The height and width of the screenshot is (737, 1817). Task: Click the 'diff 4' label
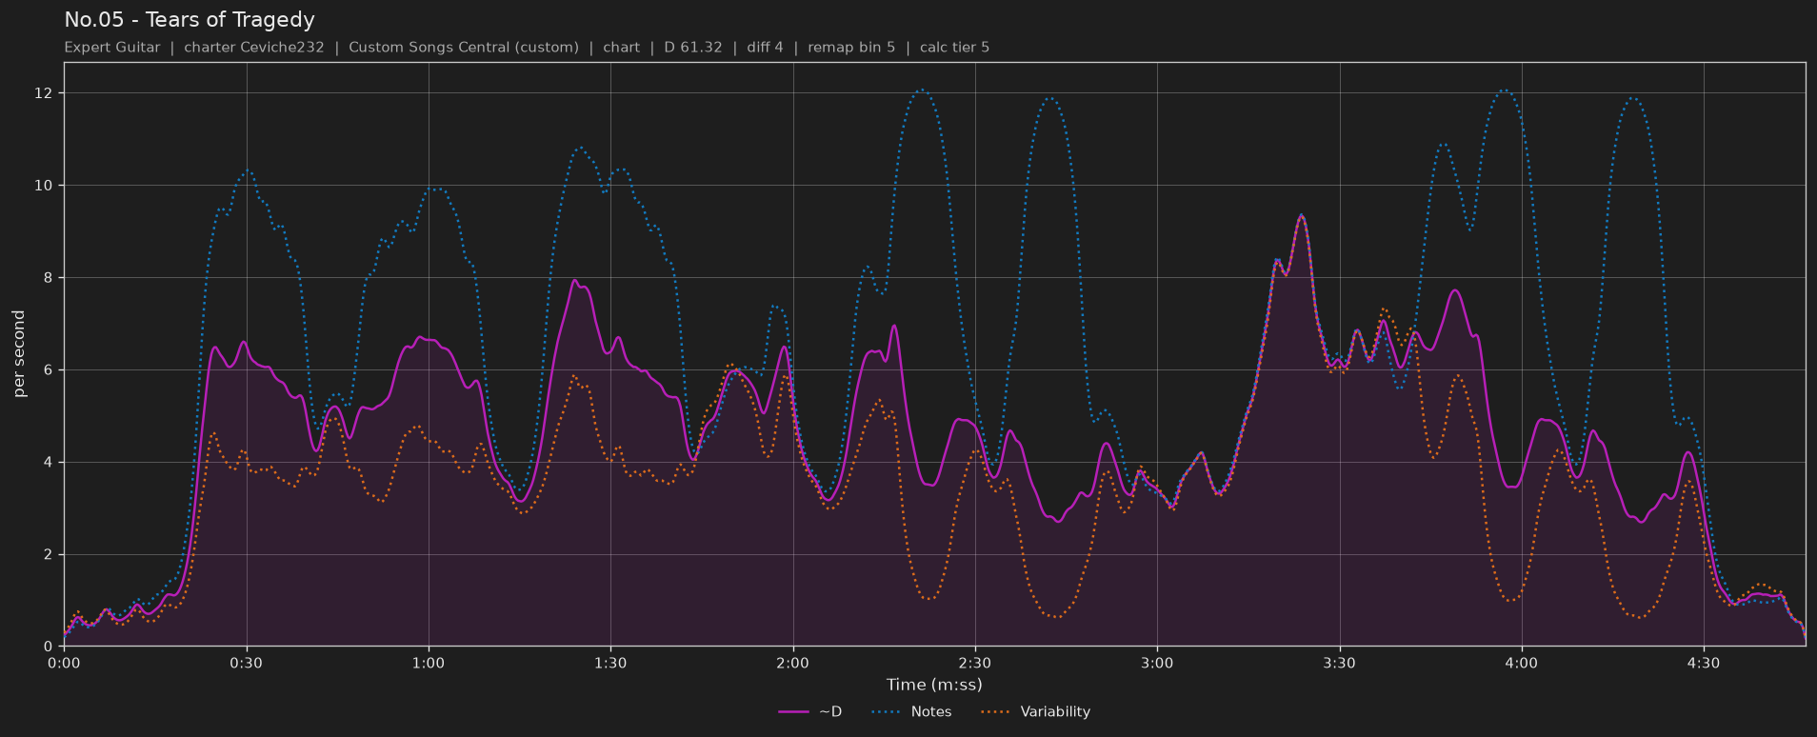[x=765, y=48]
